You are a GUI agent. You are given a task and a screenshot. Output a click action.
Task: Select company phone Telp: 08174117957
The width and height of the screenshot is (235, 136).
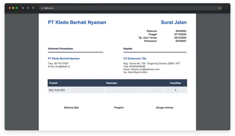pyautogui.click(x=58, y=63)
